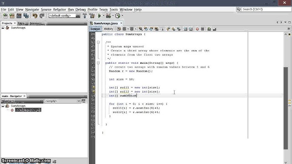Start macro recording red circle icon
Screen dimensions: 292x164
[x=197, y=29]
